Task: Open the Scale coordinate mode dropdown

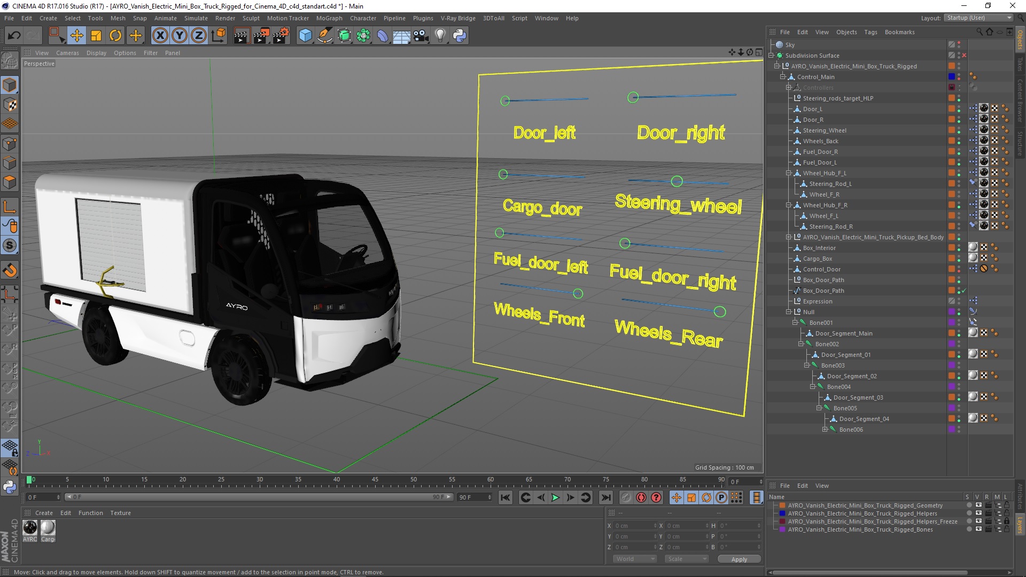Action: 686,559
